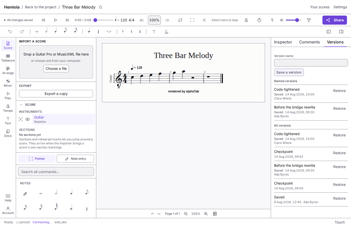Star the Three Bar Melody score
351x226 pixels.
(101, 7)
